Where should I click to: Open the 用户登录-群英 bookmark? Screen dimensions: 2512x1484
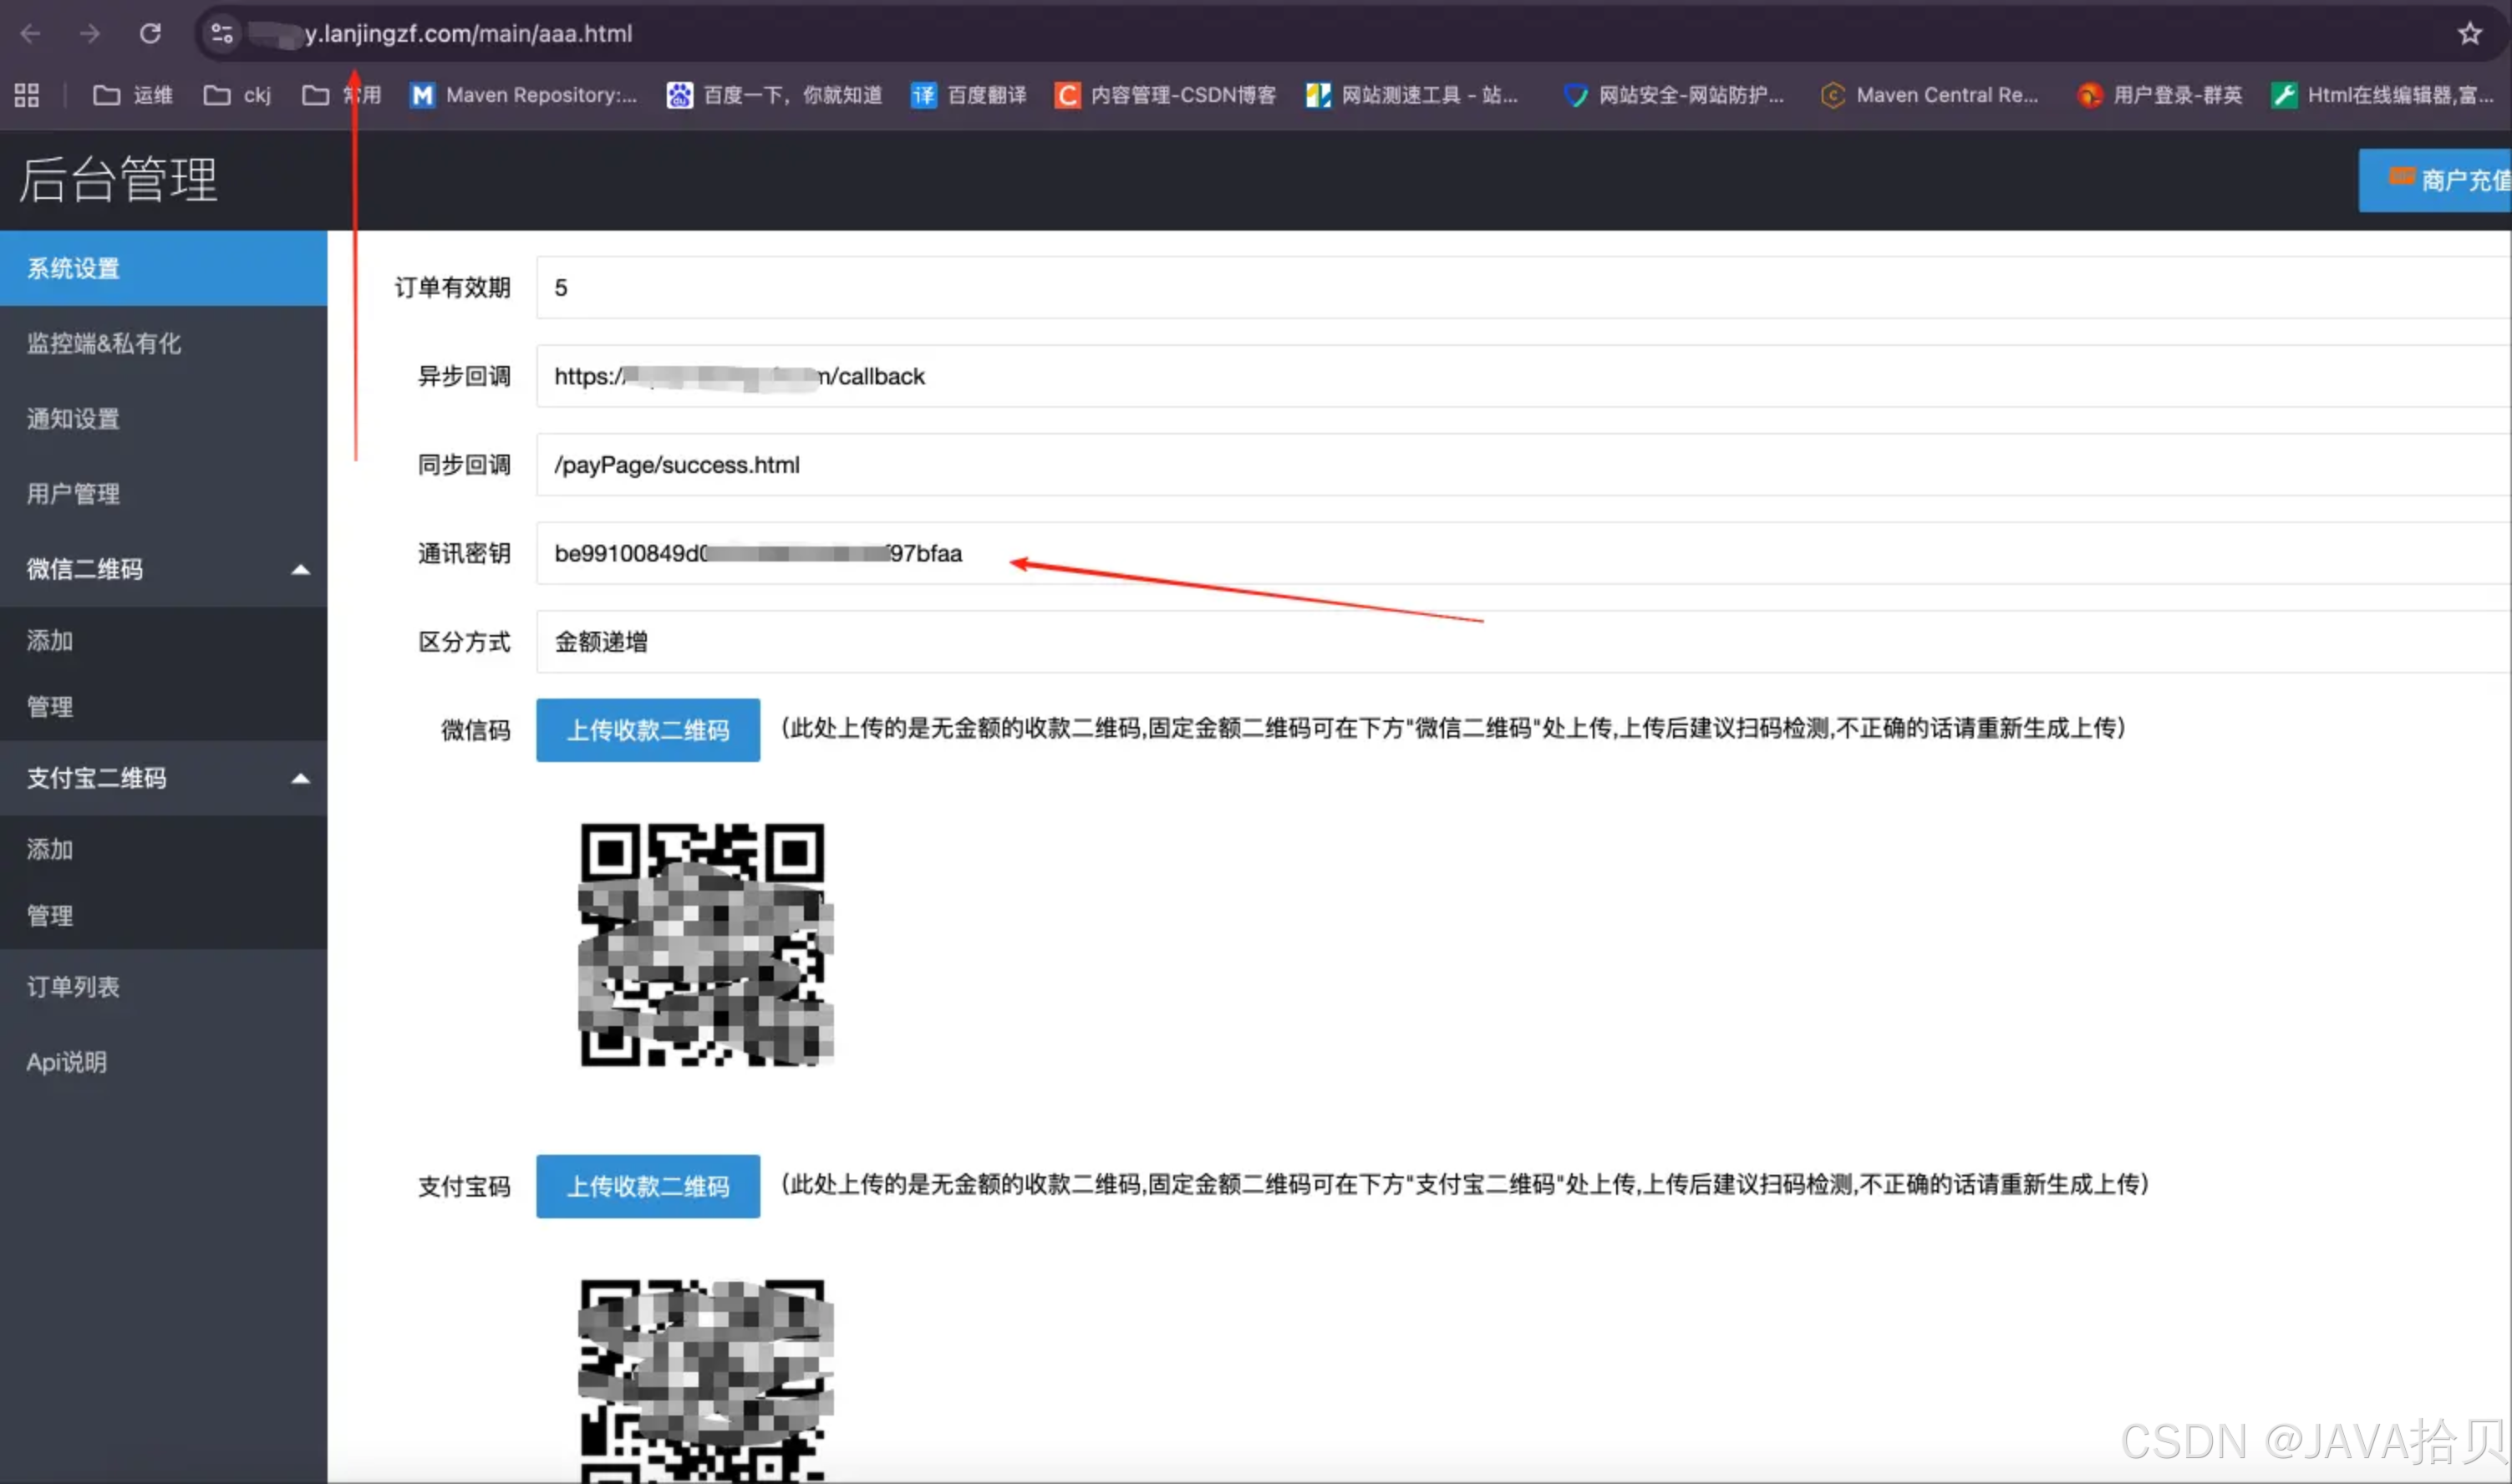[2160, 95]
